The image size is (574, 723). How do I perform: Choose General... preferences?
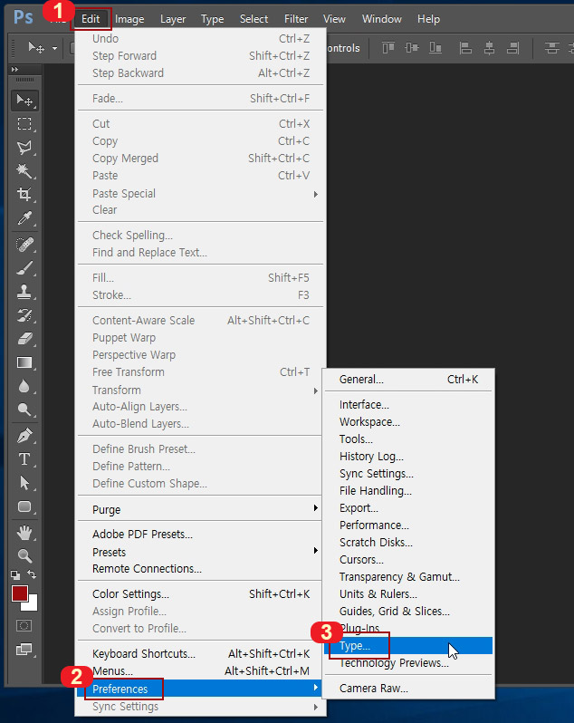pos(408,380)
